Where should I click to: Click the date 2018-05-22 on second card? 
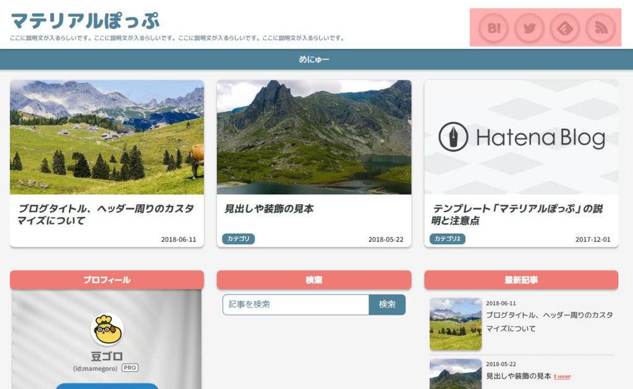(386, 239)
